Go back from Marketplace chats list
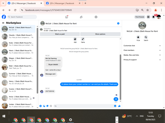The width and height of the screenshot is (165, 123). [x=3, y=23]
